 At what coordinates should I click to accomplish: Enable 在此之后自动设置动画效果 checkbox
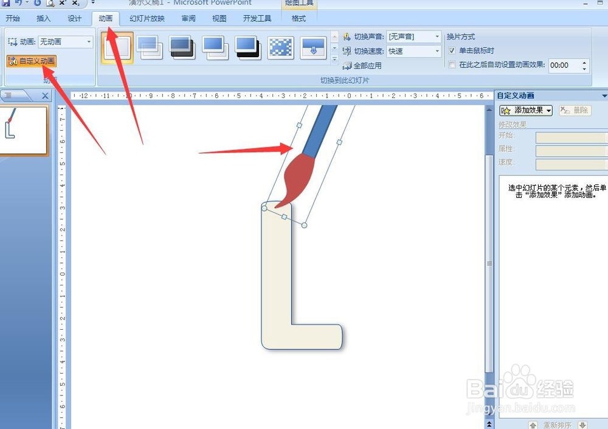tap(452, 65)
